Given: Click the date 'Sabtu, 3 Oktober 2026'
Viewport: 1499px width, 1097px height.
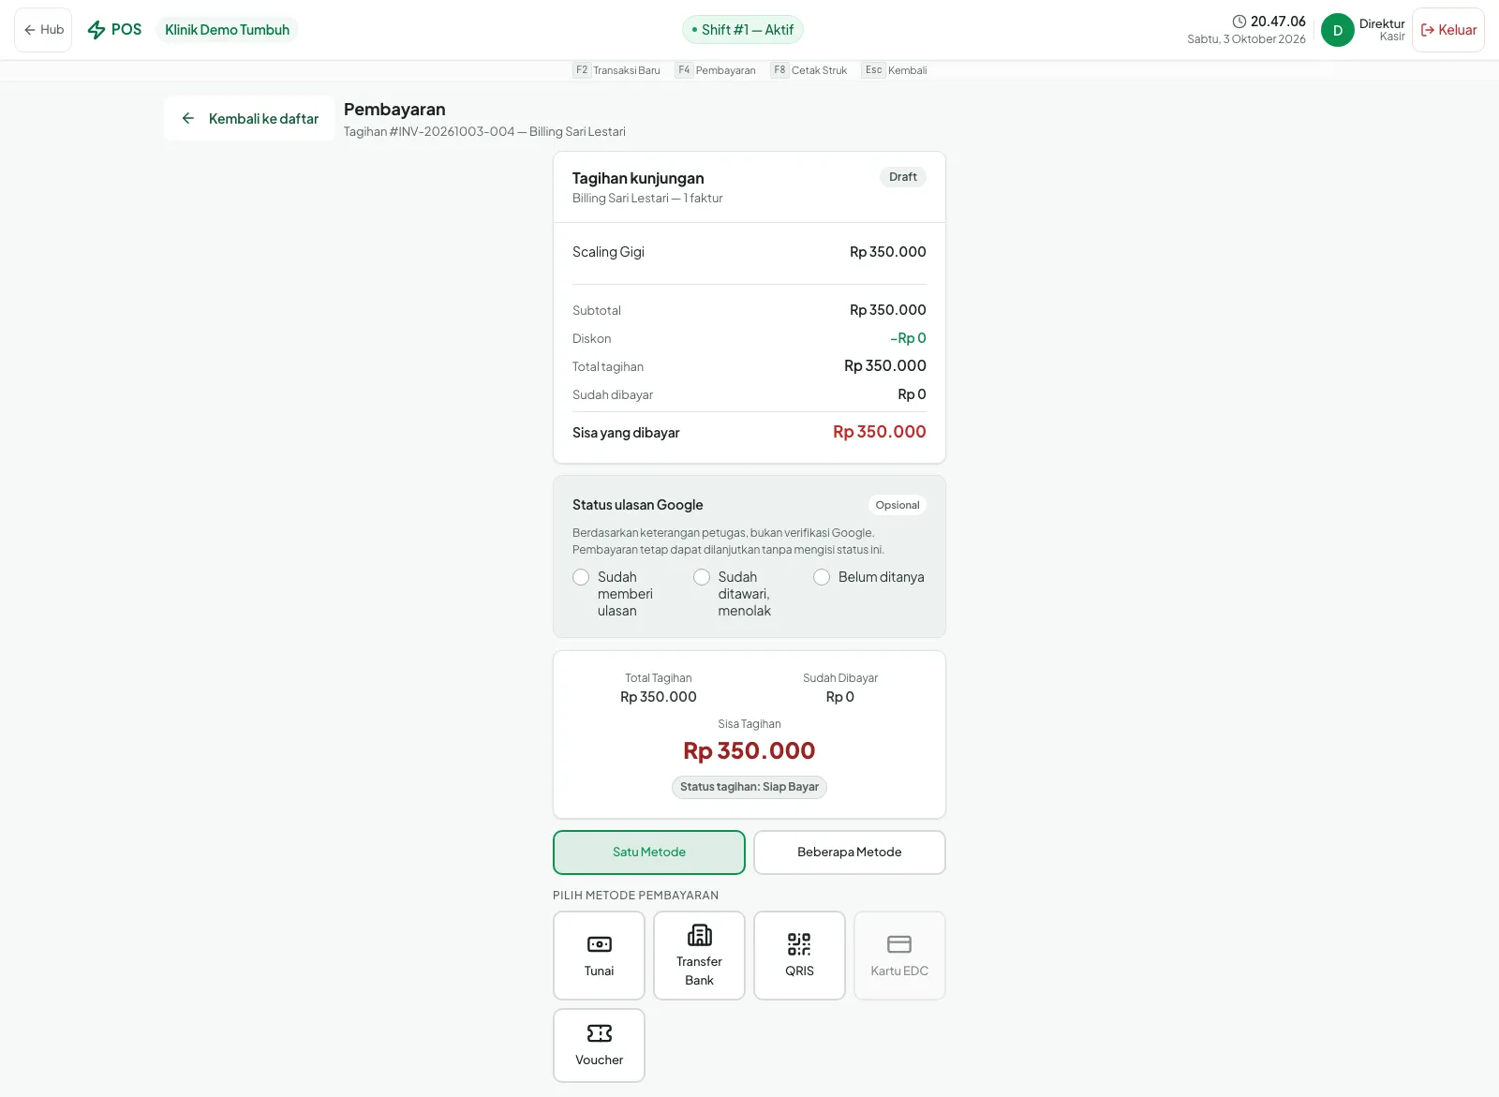Looking at the screenshot, I should pos(1246,39).
